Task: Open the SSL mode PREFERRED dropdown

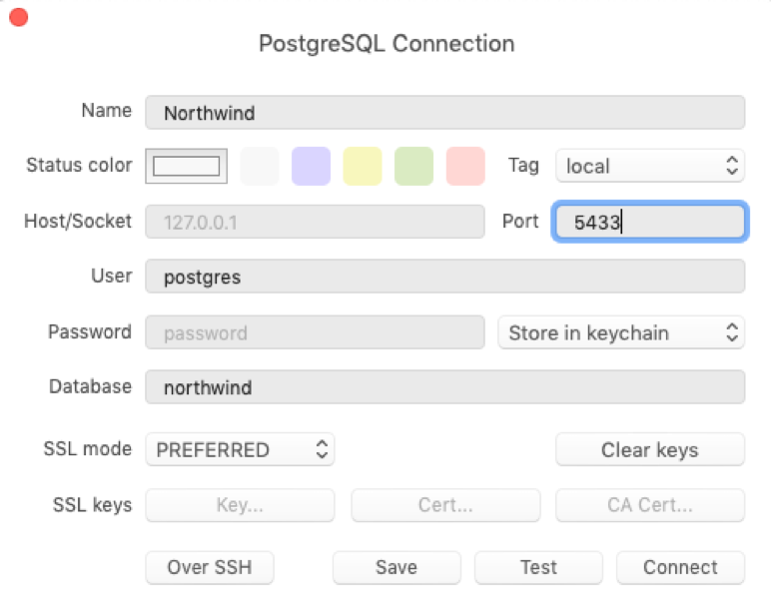Action: click(x=240, y=449)
